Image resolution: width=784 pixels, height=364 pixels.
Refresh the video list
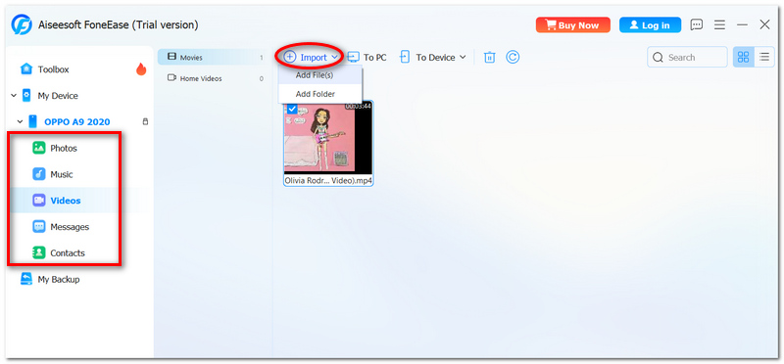pyautogui.click(x=513, y=57)
